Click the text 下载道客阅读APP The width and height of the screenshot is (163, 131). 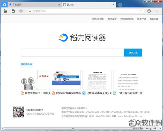[35, 110]
